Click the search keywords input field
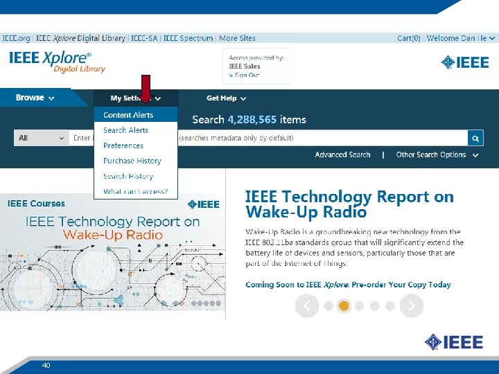Viewport: 499px width, 374px height. (x=268, y=138)
